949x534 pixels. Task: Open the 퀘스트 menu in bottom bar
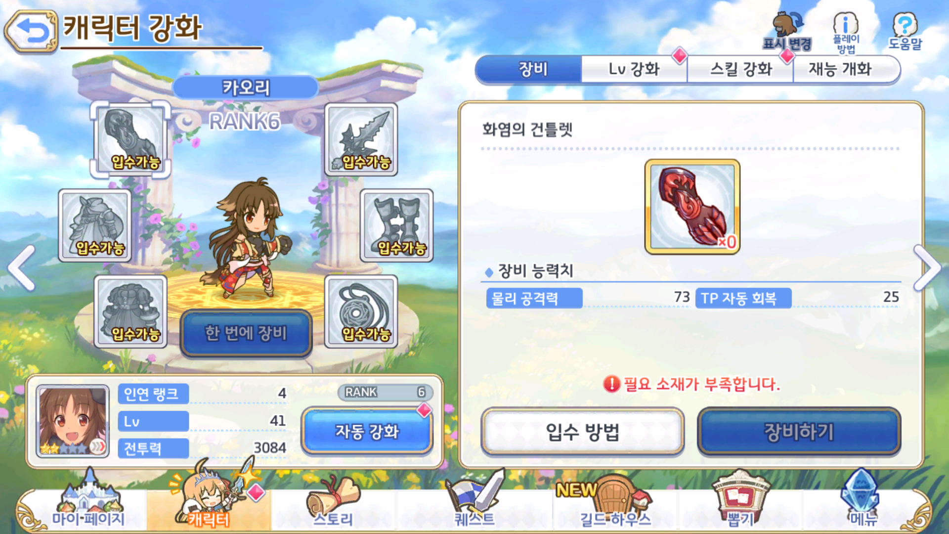click(x=474, y=500)
